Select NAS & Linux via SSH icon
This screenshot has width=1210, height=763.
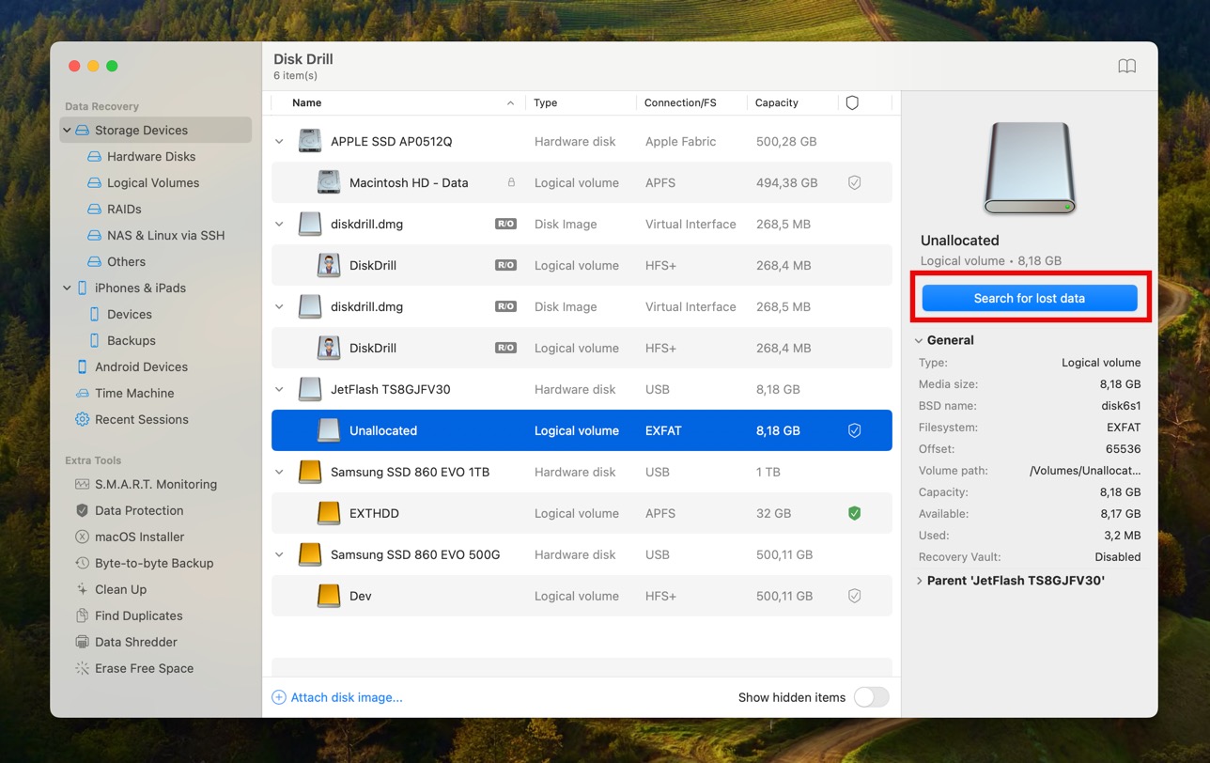94,235
